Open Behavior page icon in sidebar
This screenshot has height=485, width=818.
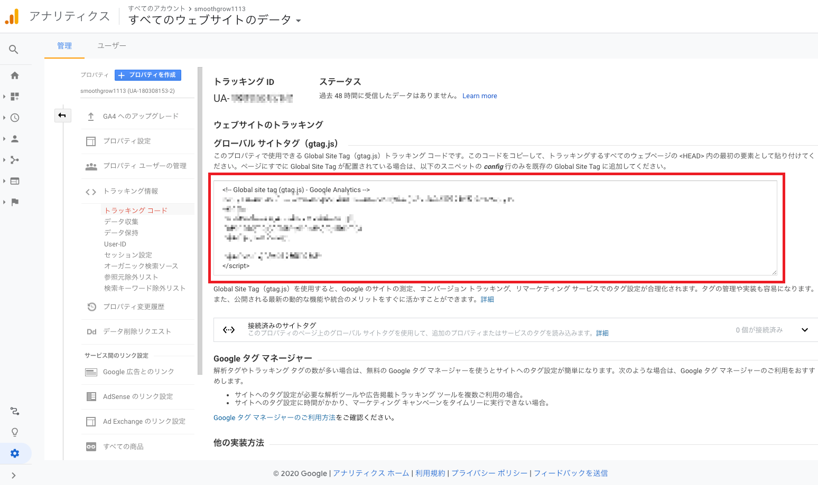pos(15,181)
